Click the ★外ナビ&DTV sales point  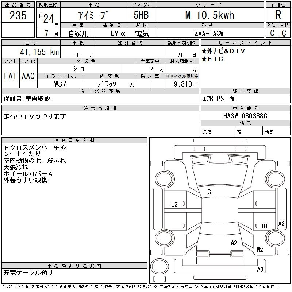pyautogui.click(x=223, y=51)
